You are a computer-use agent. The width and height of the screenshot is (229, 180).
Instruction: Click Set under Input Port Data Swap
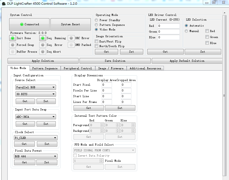(x=46, y=124)
